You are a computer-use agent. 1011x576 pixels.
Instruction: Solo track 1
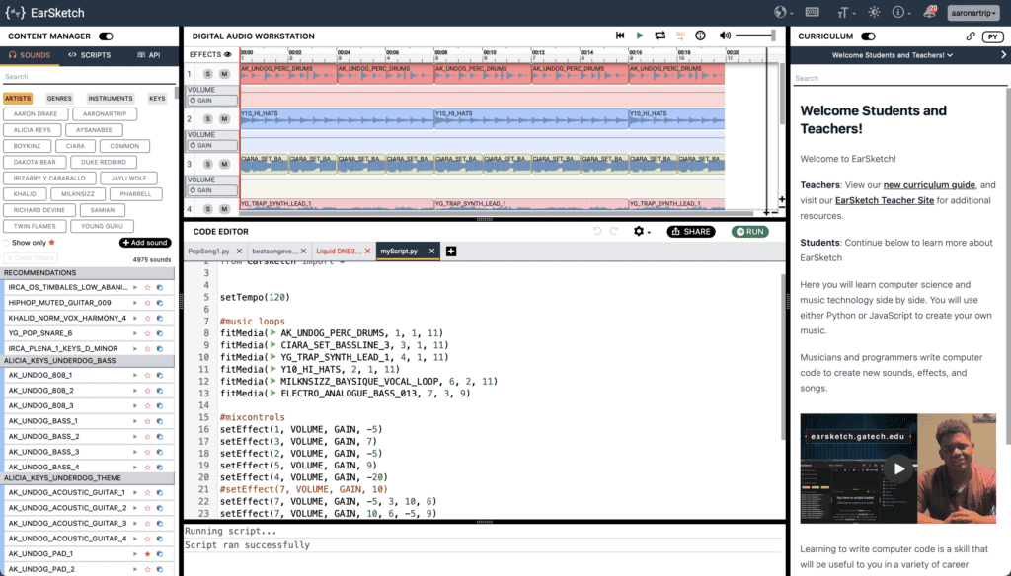pos(207,74)
